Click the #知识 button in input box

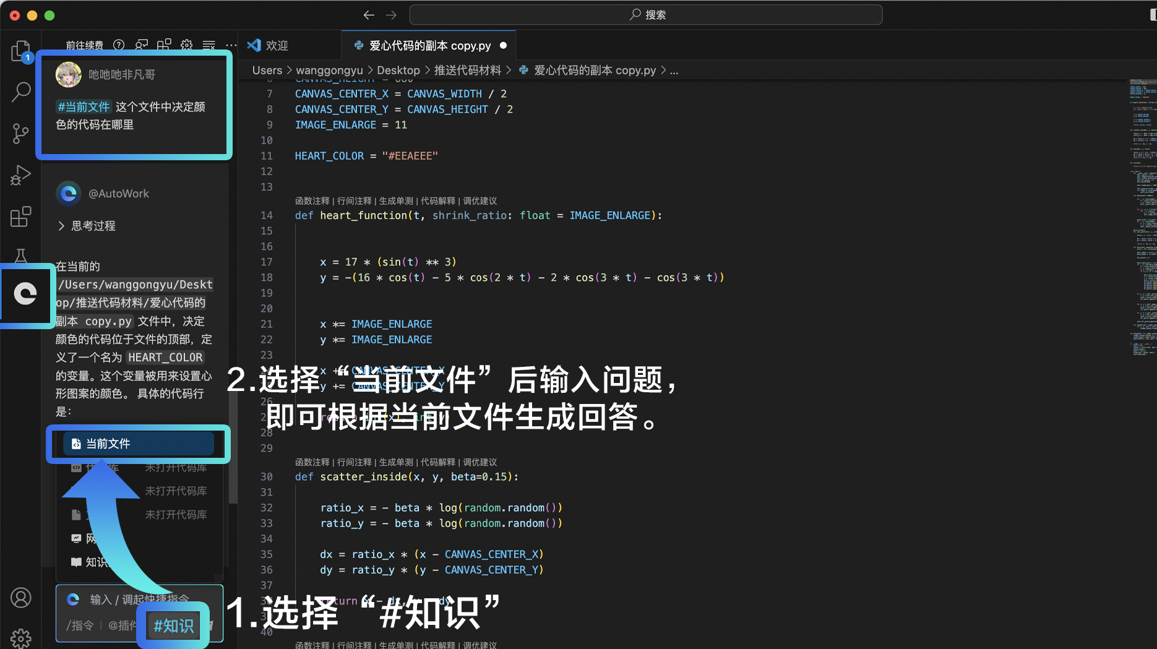173,626
